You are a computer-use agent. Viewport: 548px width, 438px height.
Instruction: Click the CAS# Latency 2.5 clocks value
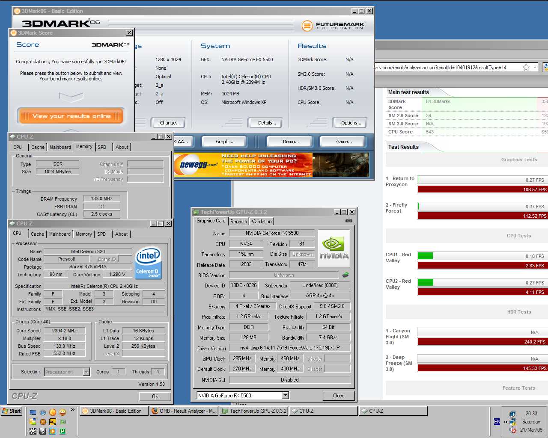click(x=101, y=214)
